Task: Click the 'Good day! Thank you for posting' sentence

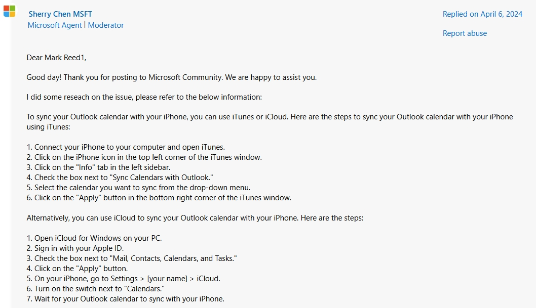Action: point(171,77)
